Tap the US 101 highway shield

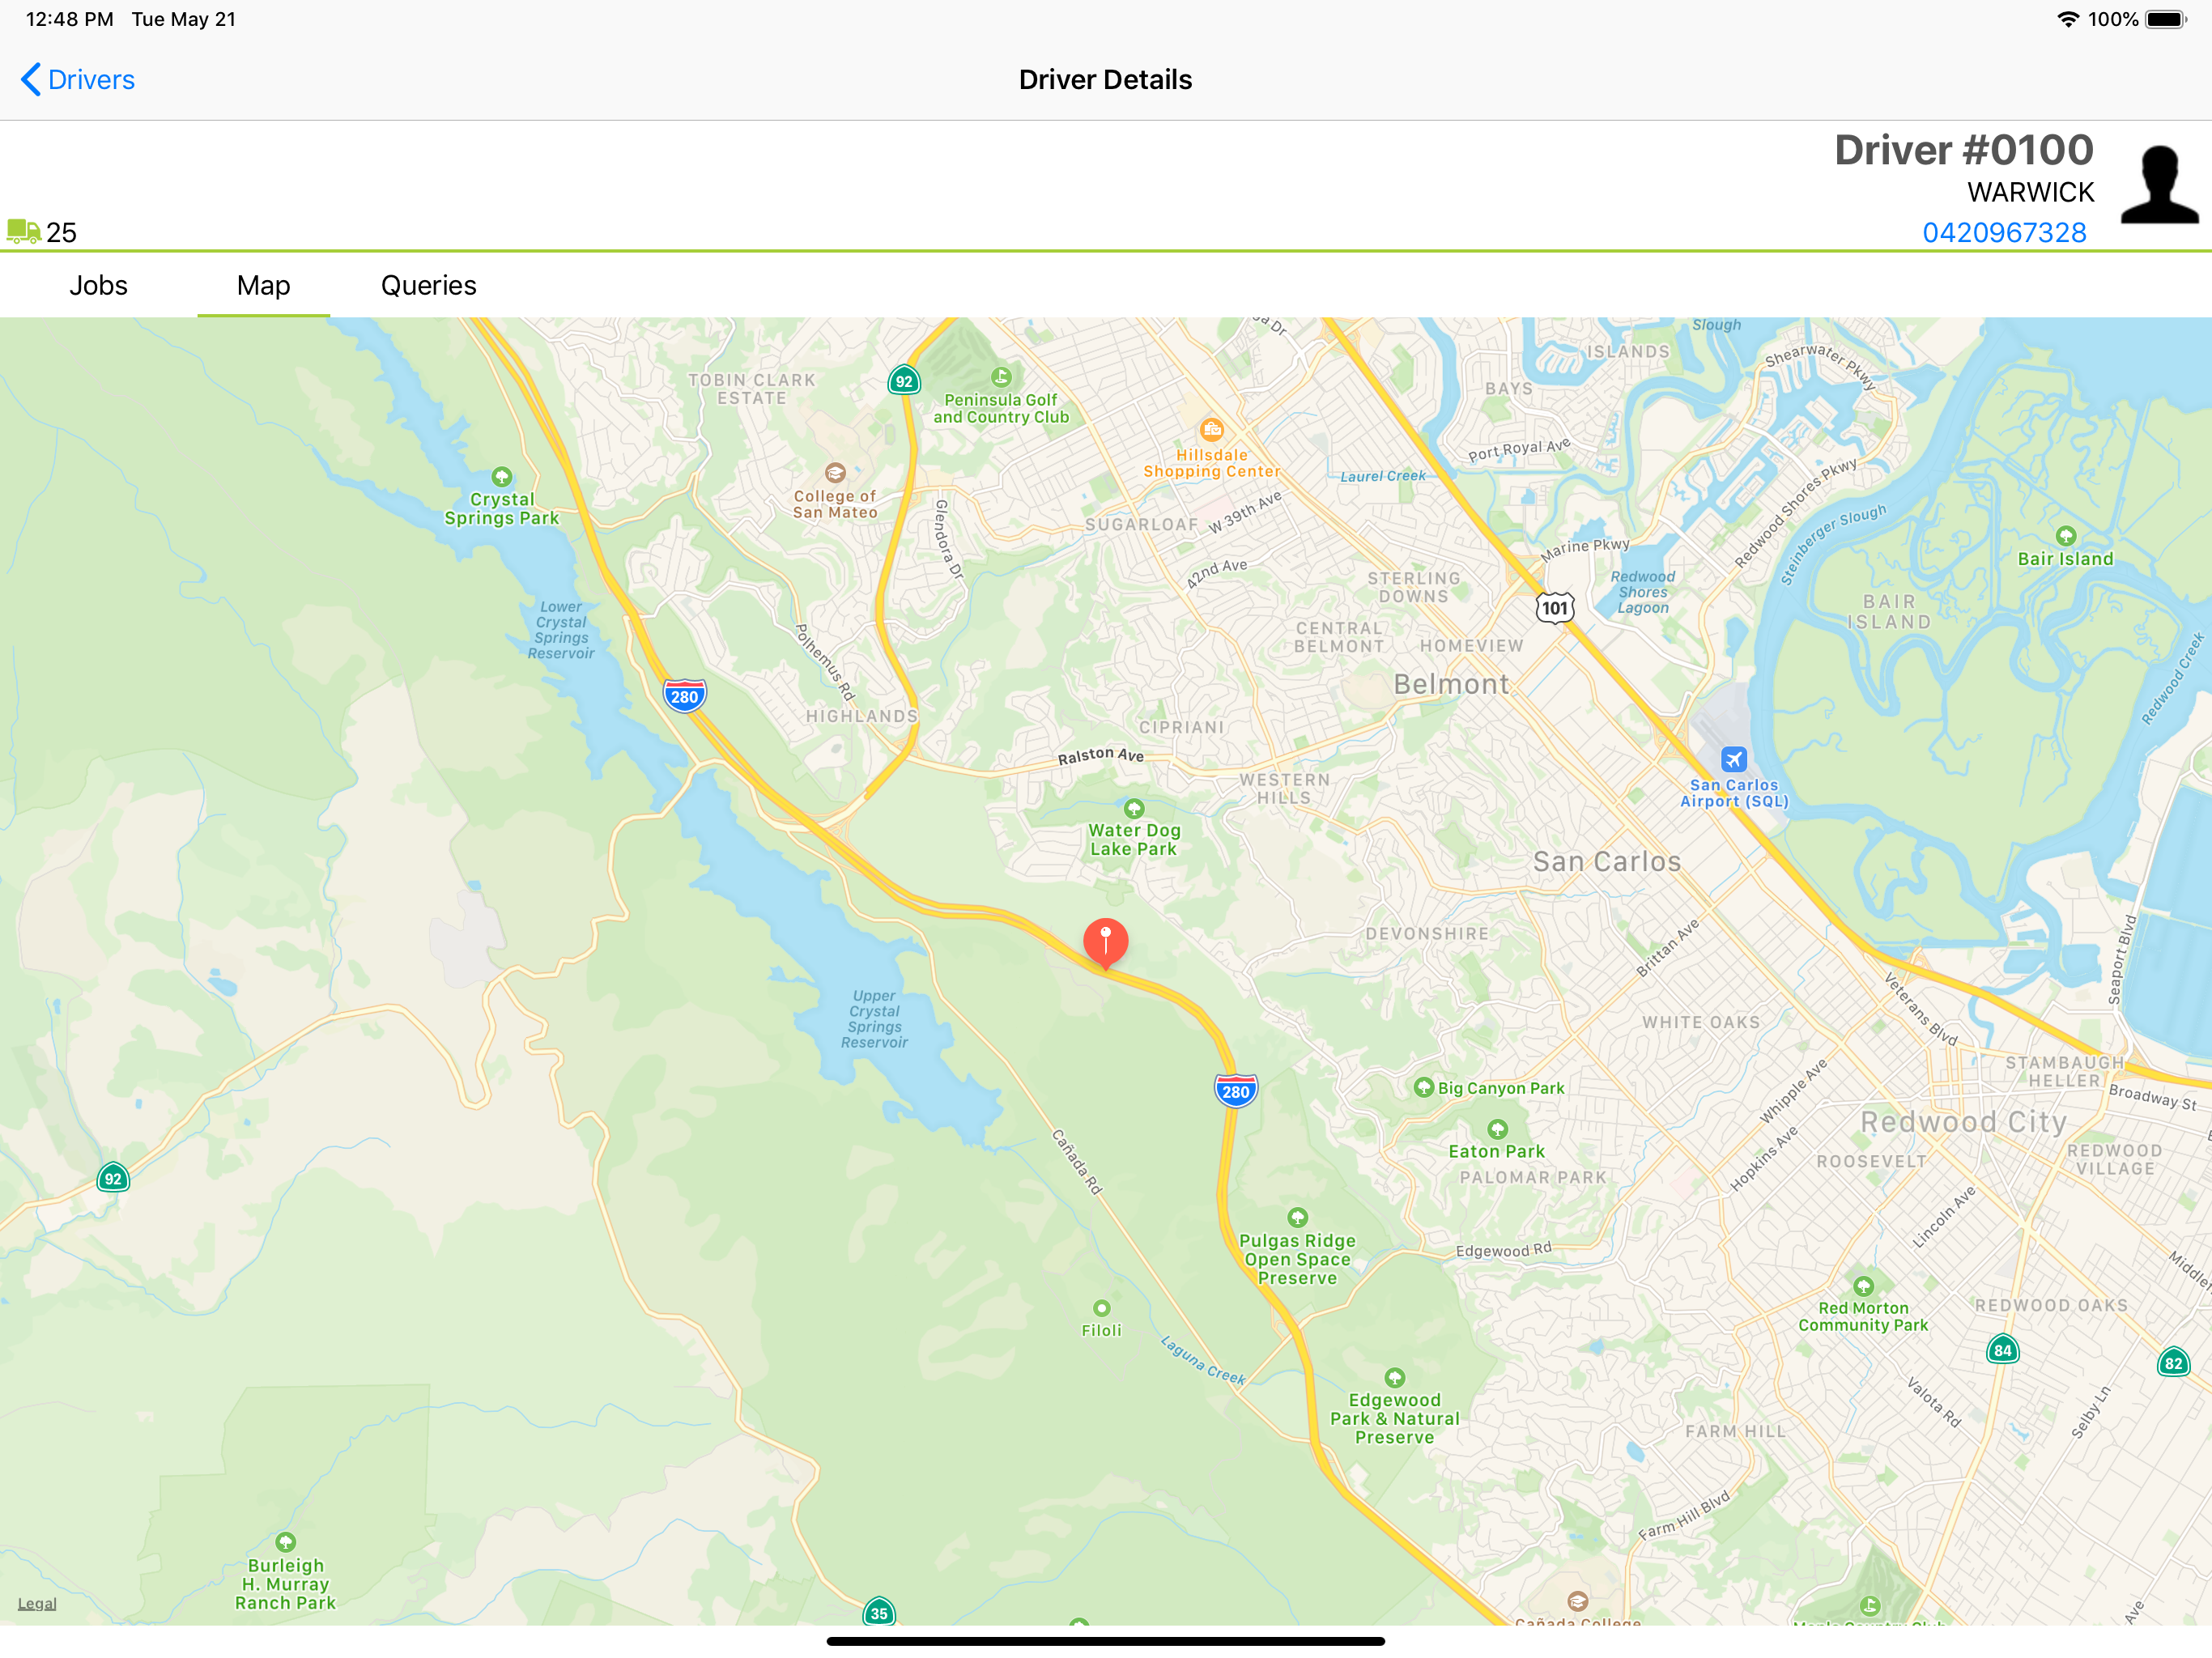point(1554,608)
